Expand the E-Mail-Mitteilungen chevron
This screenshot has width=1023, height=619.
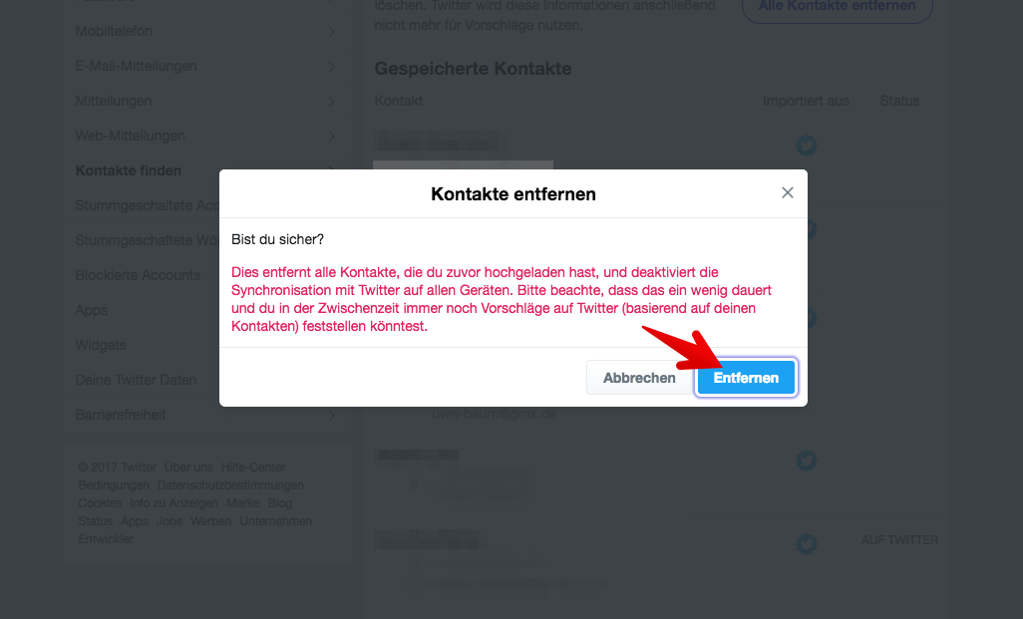click(331, 67)
